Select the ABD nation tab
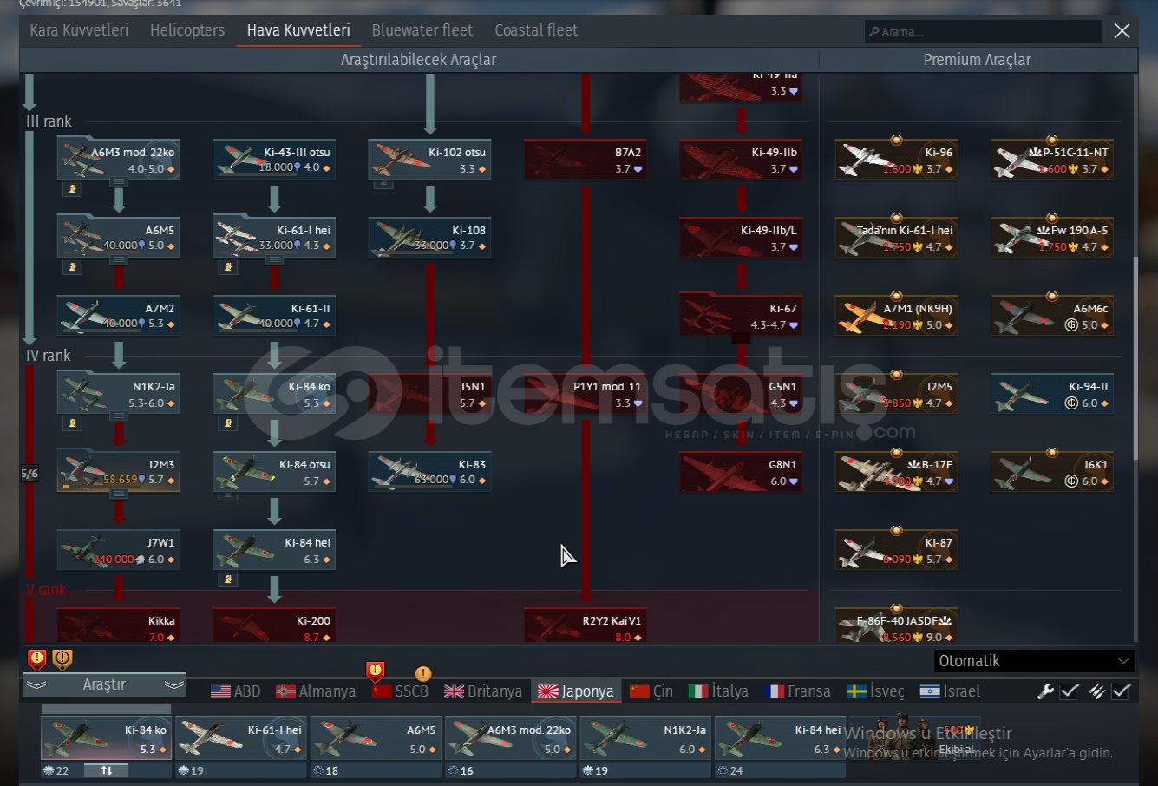Image resolution: width=1158 pixels, height=786 pixels. click(x=236, y=691)
